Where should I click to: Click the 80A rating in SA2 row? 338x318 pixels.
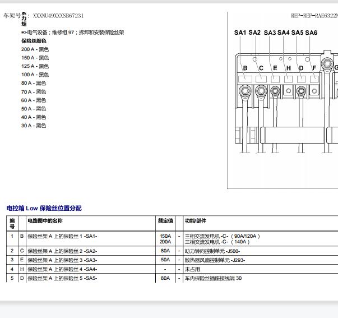(x=165, y=251)
